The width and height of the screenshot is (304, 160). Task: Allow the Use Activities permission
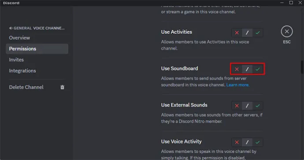click(258, 32)
